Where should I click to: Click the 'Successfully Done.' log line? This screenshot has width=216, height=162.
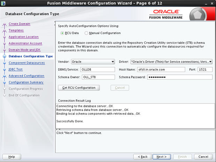coord(70,121)
